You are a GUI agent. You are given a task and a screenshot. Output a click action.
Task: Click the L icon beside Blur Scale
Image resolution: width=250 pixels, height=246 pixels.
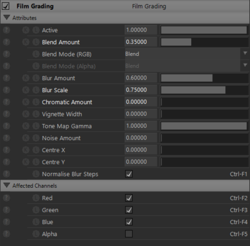coord(36,90)
